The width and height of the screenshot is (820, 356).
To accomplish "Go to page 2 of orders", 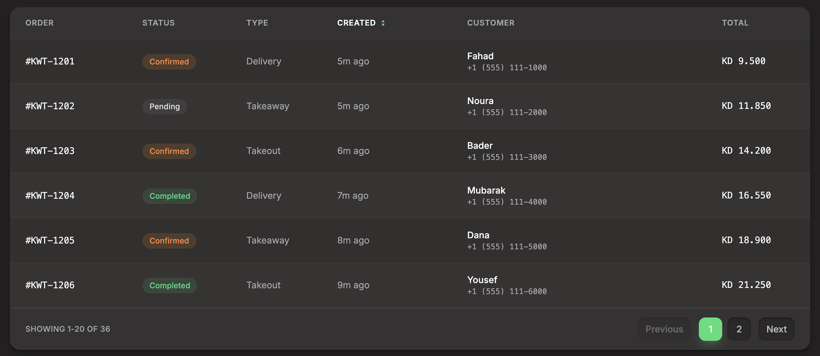I will coord(739,329).
